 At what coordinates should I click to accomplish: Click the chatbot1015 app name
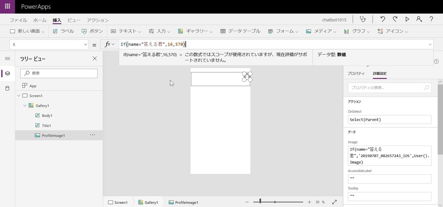(x=334, y=20)
